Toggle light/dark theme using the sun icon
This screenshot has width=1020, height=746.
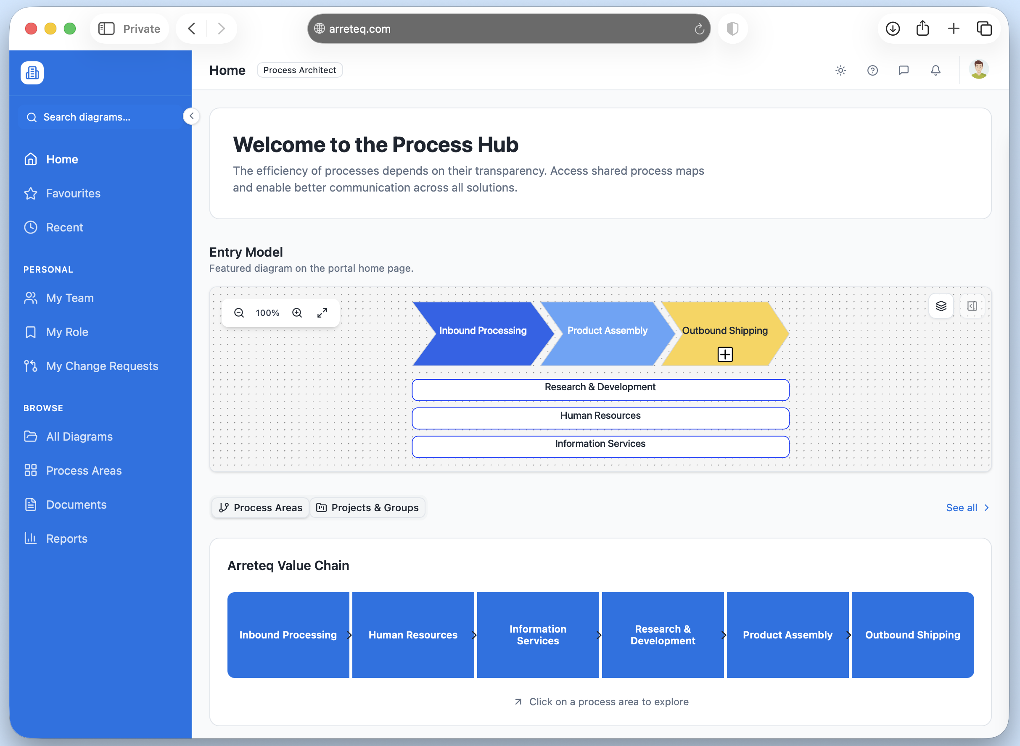[840, 71]
